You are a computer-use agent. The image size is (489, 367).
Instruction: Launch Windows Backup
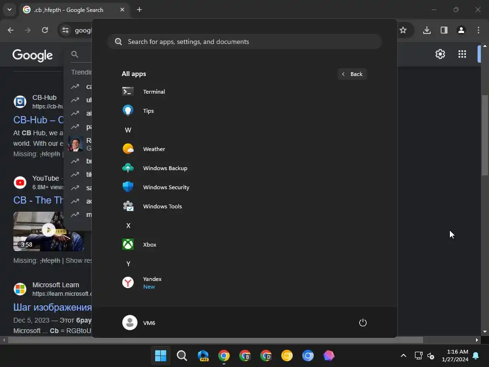[244, 168]
